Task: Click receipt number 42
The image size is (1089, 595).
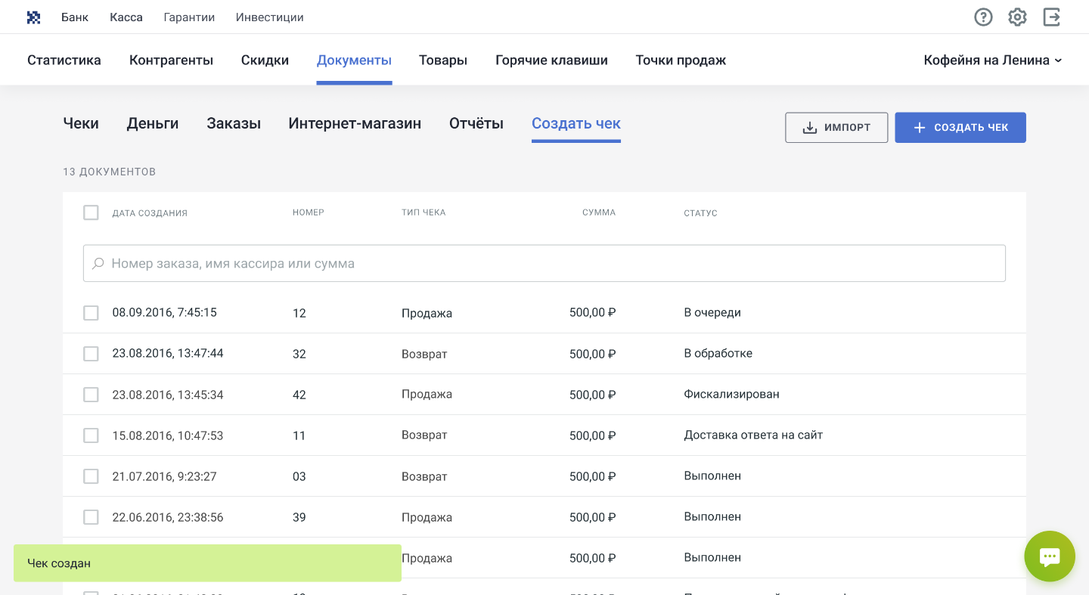Action: (299, 395)
